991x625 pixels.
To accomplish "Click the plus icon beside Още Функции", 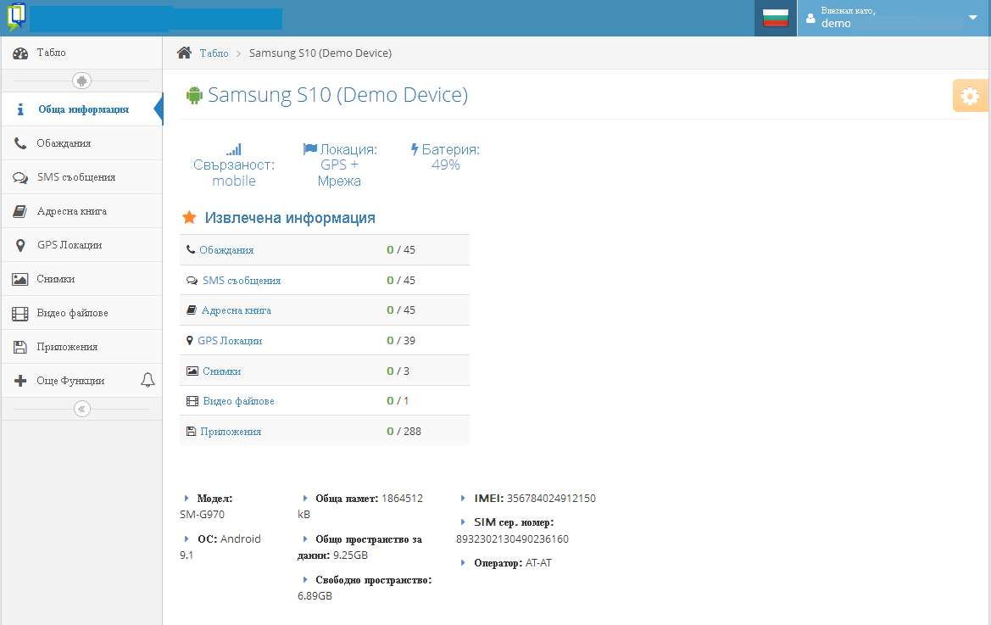I will [20, 381].
